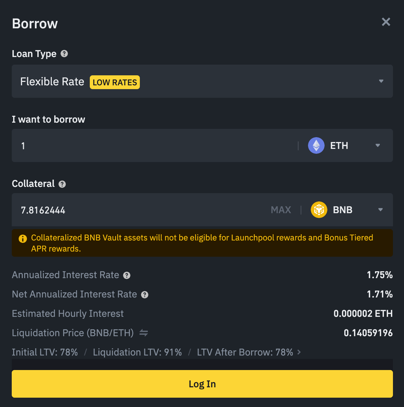
Task: Click the Loan Type help icon
Action: [64, 54]
